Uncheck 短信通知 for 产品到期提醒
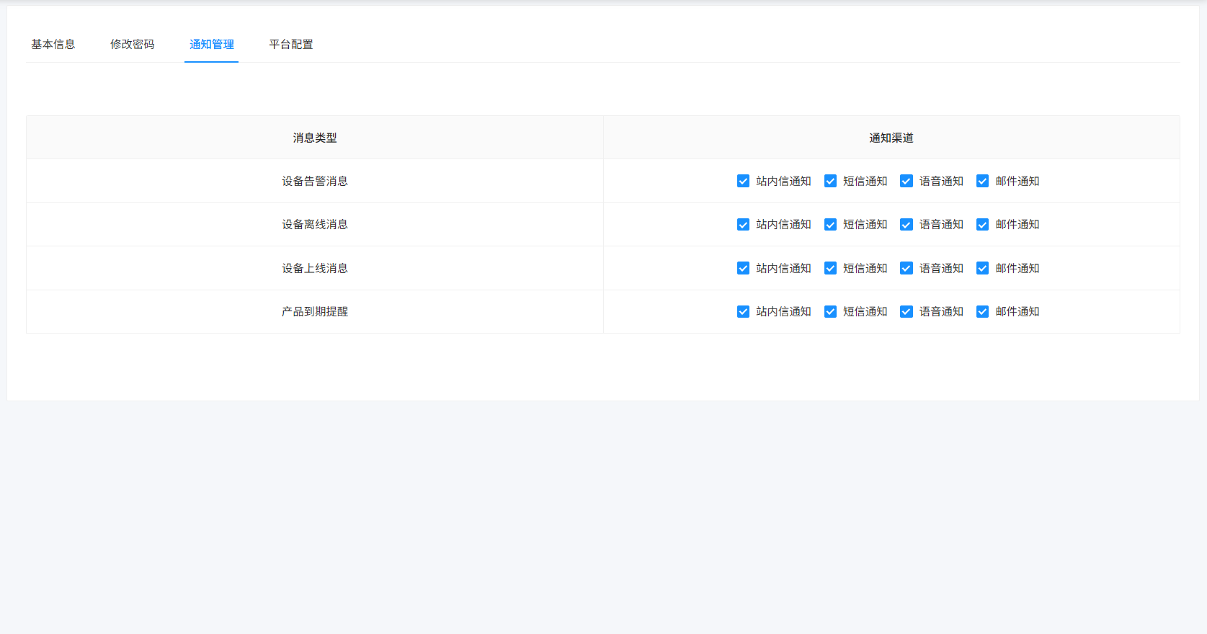 [830, 311]
